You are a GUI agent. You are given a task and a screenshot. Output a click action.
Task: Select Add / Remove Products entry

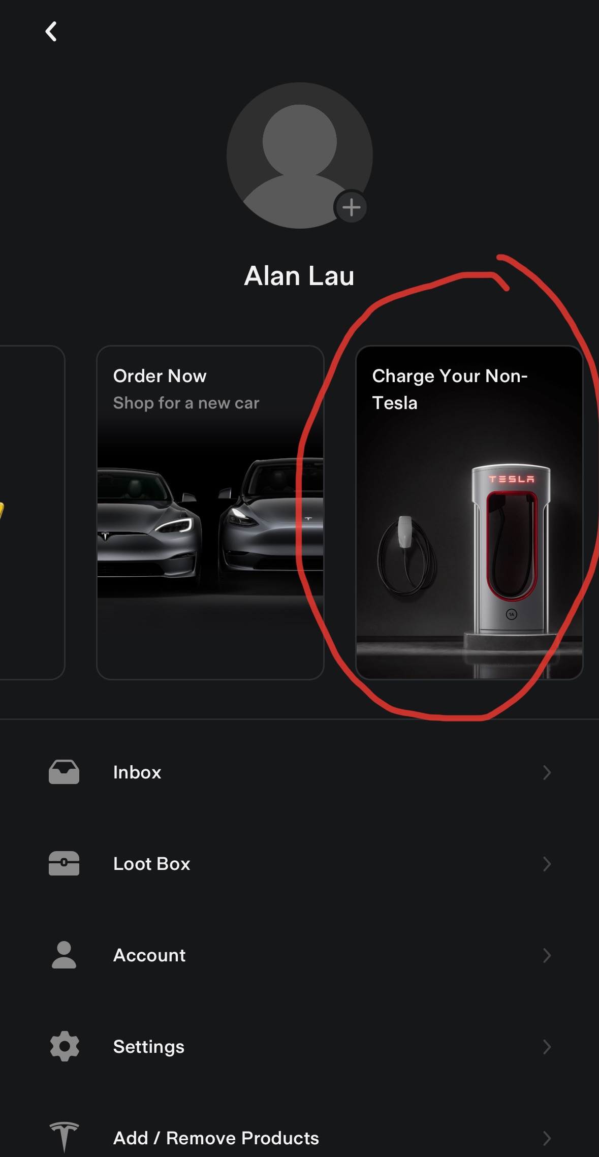299,1137
